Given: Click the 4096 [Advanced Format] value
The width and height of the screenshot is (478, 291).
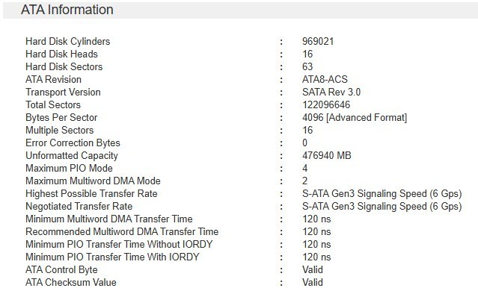Looking at the screenshot, I should (x=355, y=118).
